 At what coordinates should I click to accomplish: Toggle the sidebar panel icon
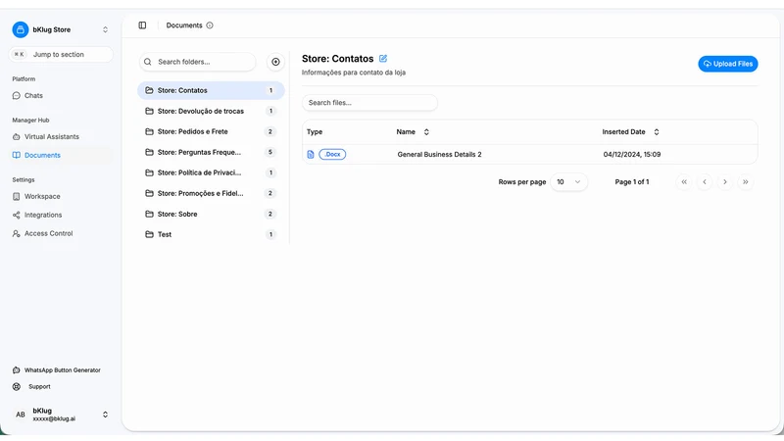142,25
